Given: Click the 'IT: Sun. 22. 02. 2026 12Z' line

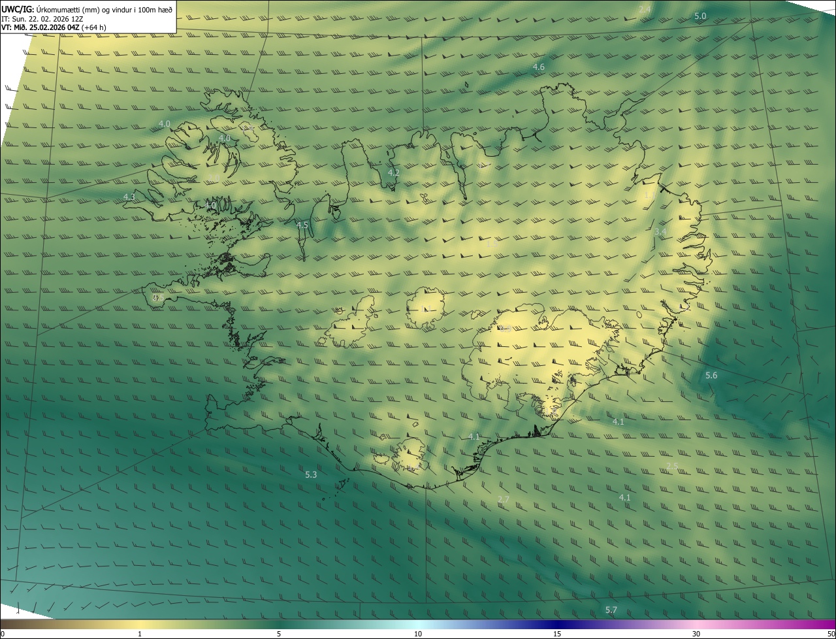Looking at the screenshot, I should pos(42,18).
